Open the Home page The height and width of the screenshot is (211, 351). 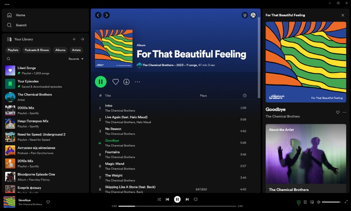pos(16,15)
